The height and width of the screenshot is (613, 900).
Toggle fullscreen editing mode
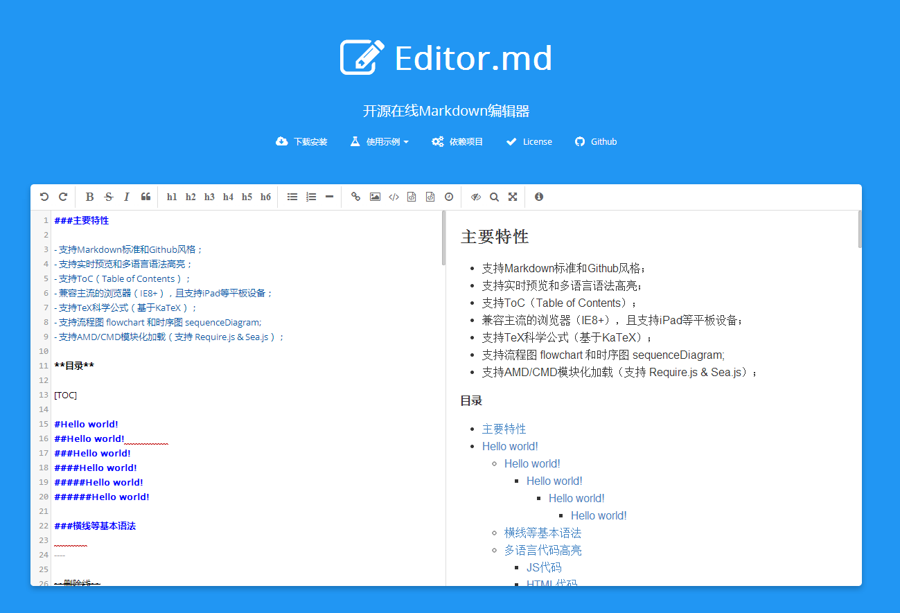tap(513, 197)
